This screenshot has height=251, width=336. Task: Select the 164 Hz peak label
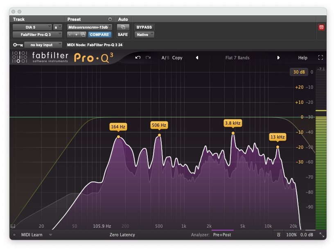(118, 127)
